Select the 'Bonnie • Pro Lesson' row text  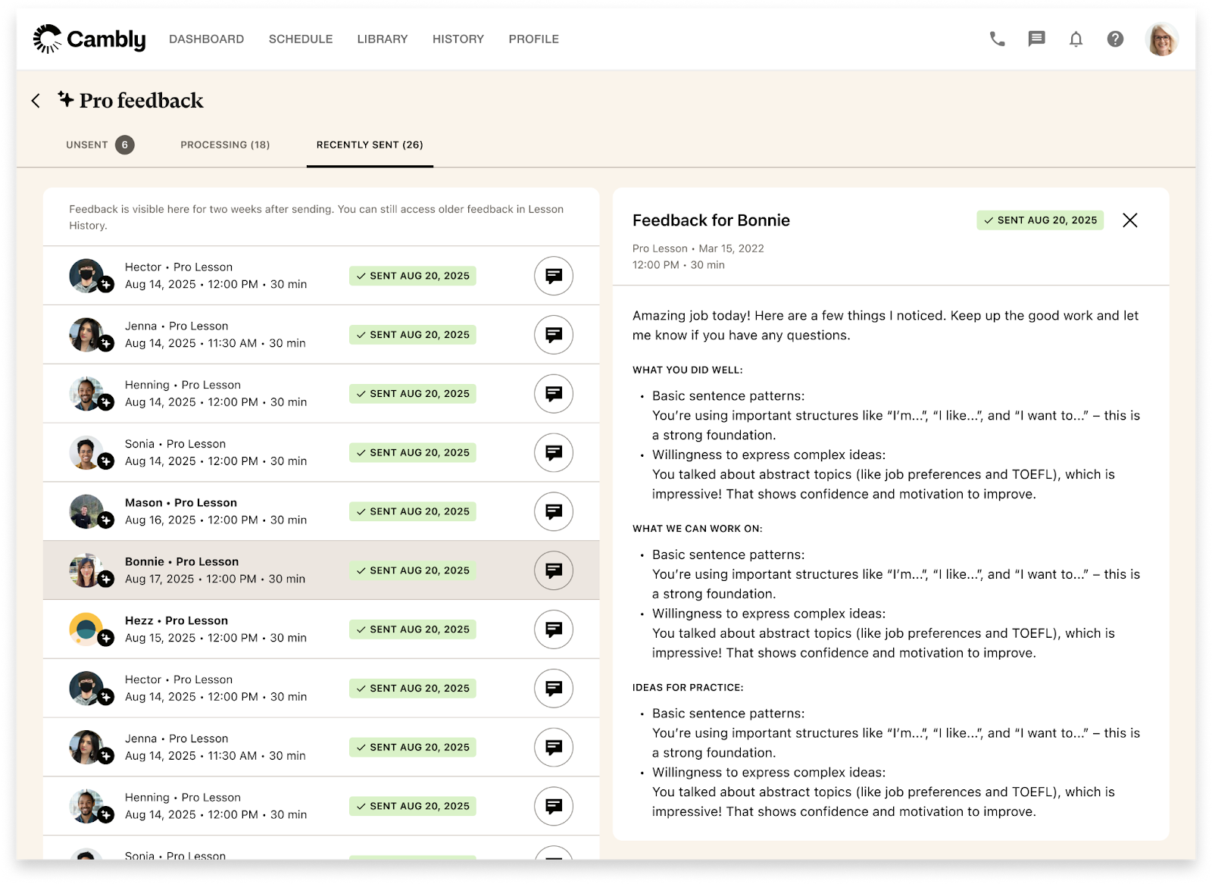pos(182,562)
